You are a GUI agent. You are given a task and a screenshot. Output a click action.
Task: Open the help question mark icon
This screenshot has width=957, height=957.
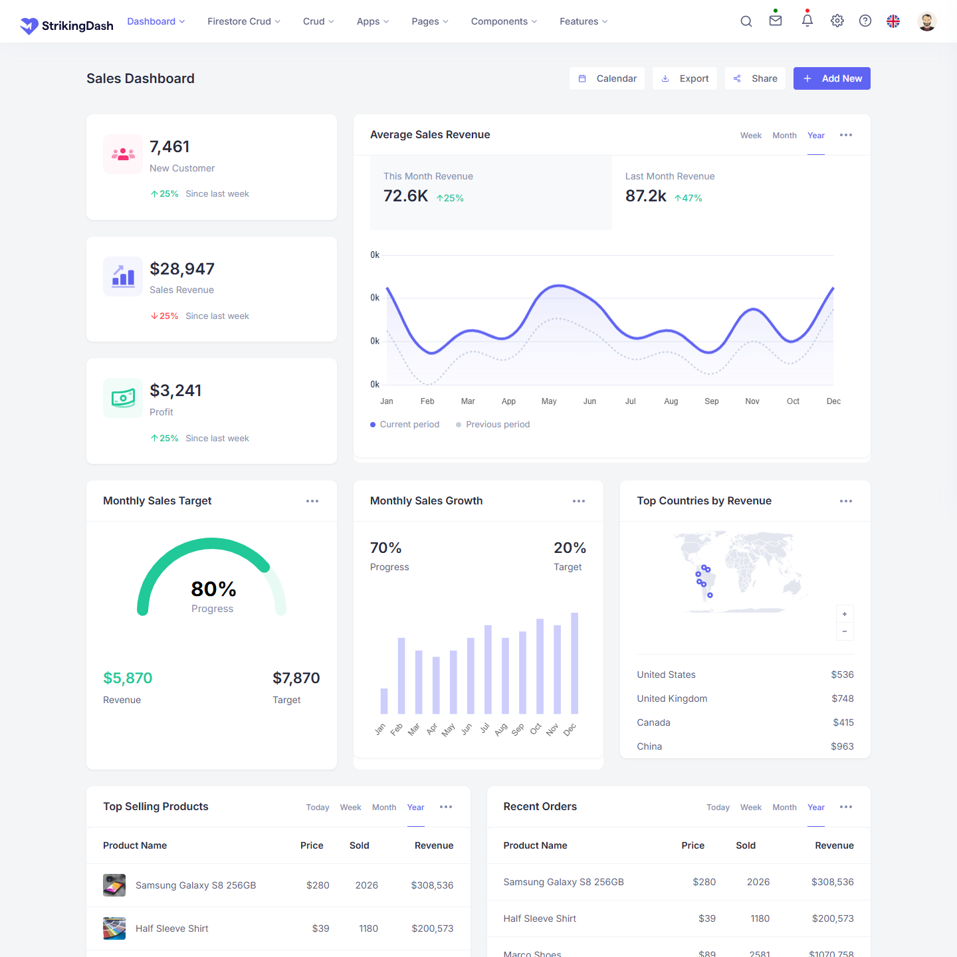coord(865,21)
